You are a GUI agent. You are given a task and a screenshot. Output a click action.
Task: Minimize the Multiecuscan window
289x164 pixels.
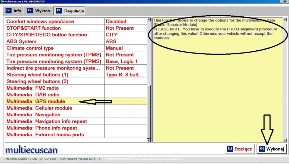click(281, 1)
